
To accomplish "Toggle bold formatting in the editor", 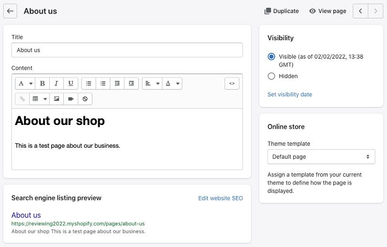I will coord(43,83).
